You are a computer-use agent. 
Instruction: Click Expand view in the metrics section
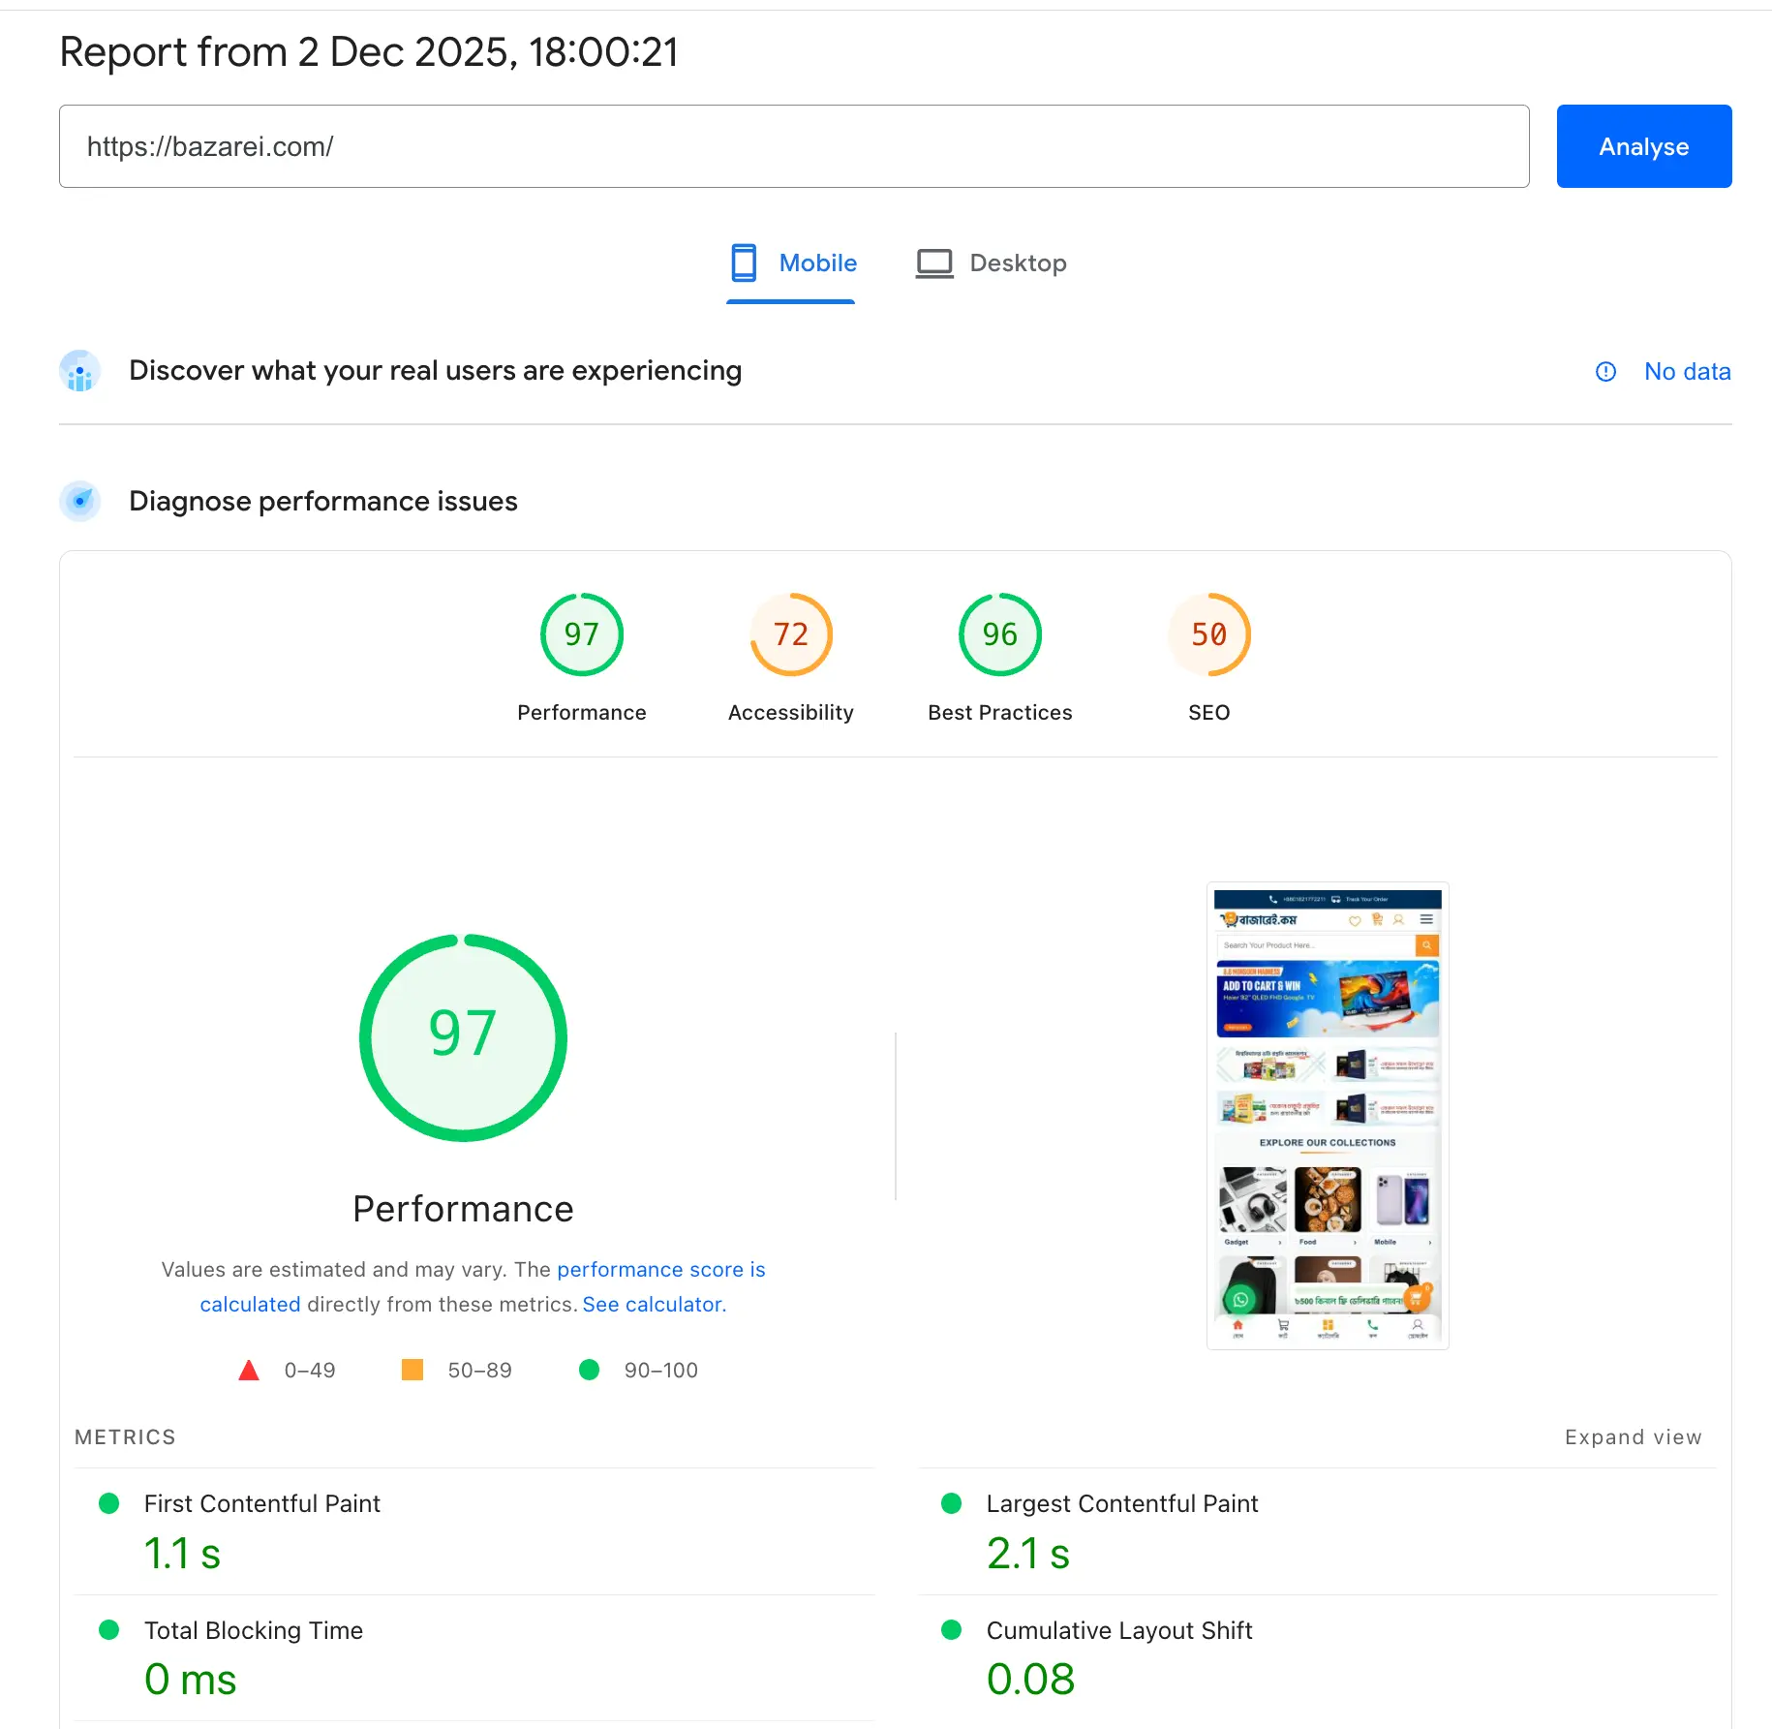click(x=1633, y=1436)
